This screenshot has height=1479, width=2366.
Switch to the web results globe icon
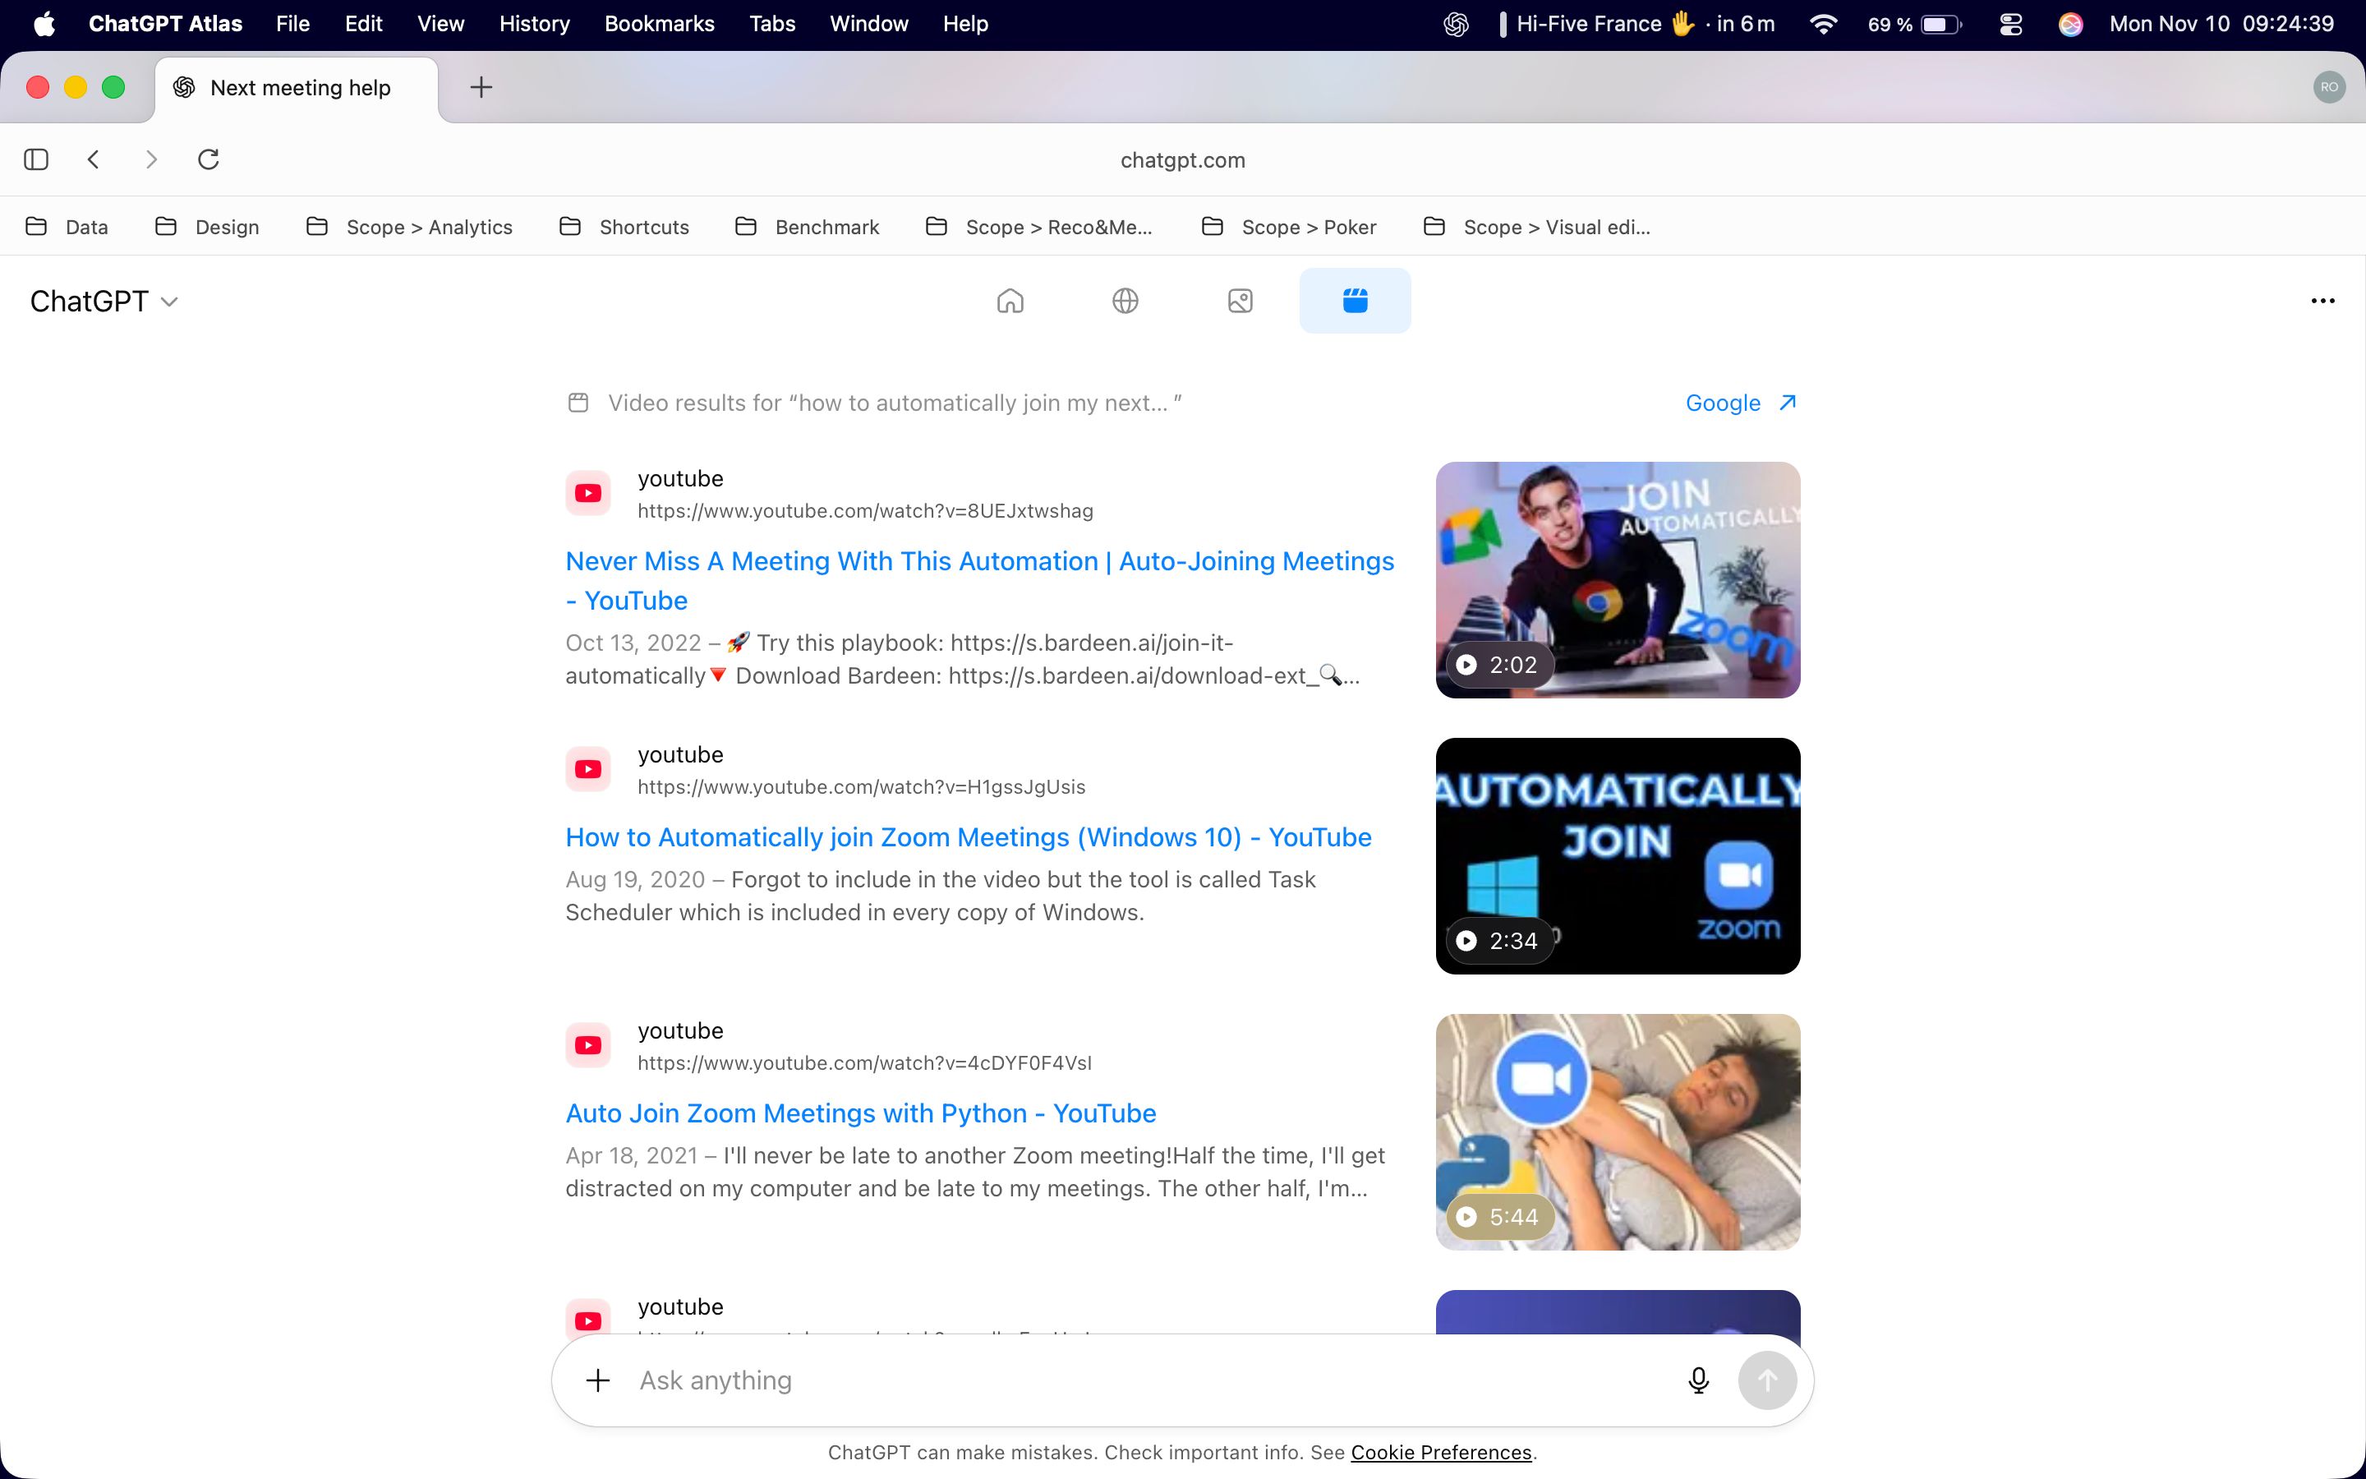click(x=1125, y=300)
